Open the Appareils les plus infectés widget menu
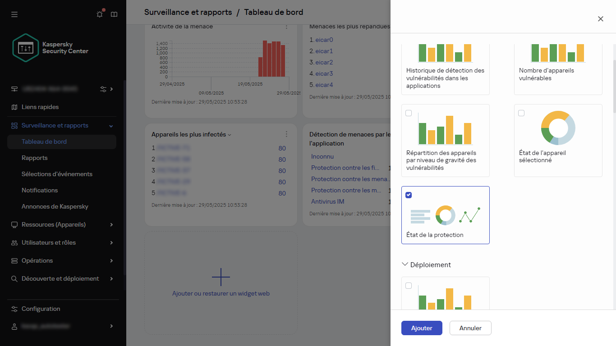616x346 pixels. pos(286,134)
